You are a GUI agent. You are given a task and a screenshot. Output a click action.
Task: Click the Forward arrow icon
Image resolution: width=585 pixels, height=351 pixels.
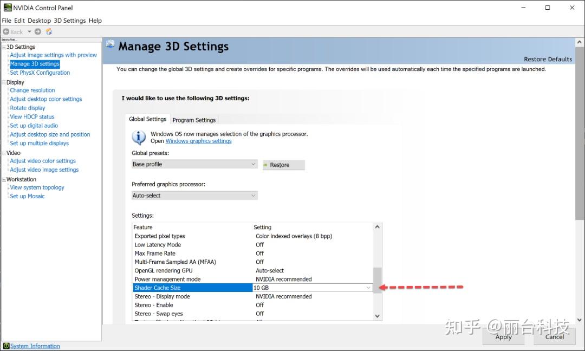(x=38, y=31)
